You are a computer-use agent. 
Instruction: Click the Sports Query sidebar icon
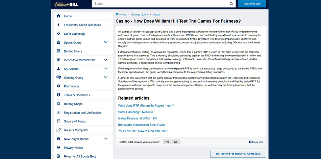58,42
